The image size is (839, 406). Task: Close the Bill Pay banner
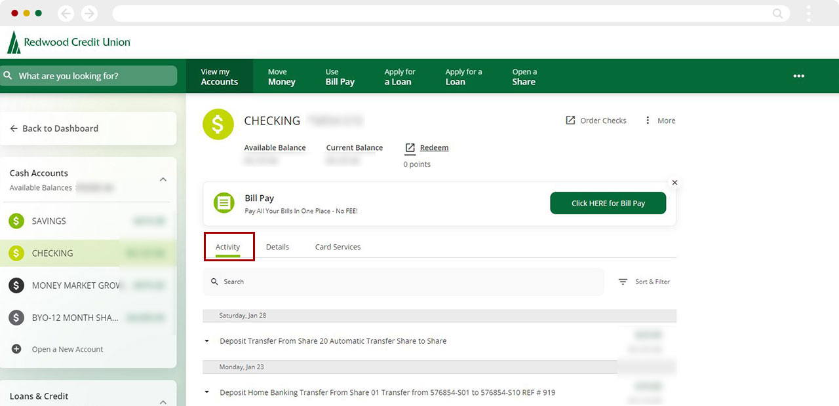click(674, 183)
